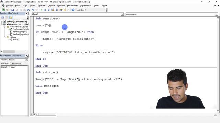Open the Editar menu
Viewport: 220px width, 123px height.
tap(18, 6)
